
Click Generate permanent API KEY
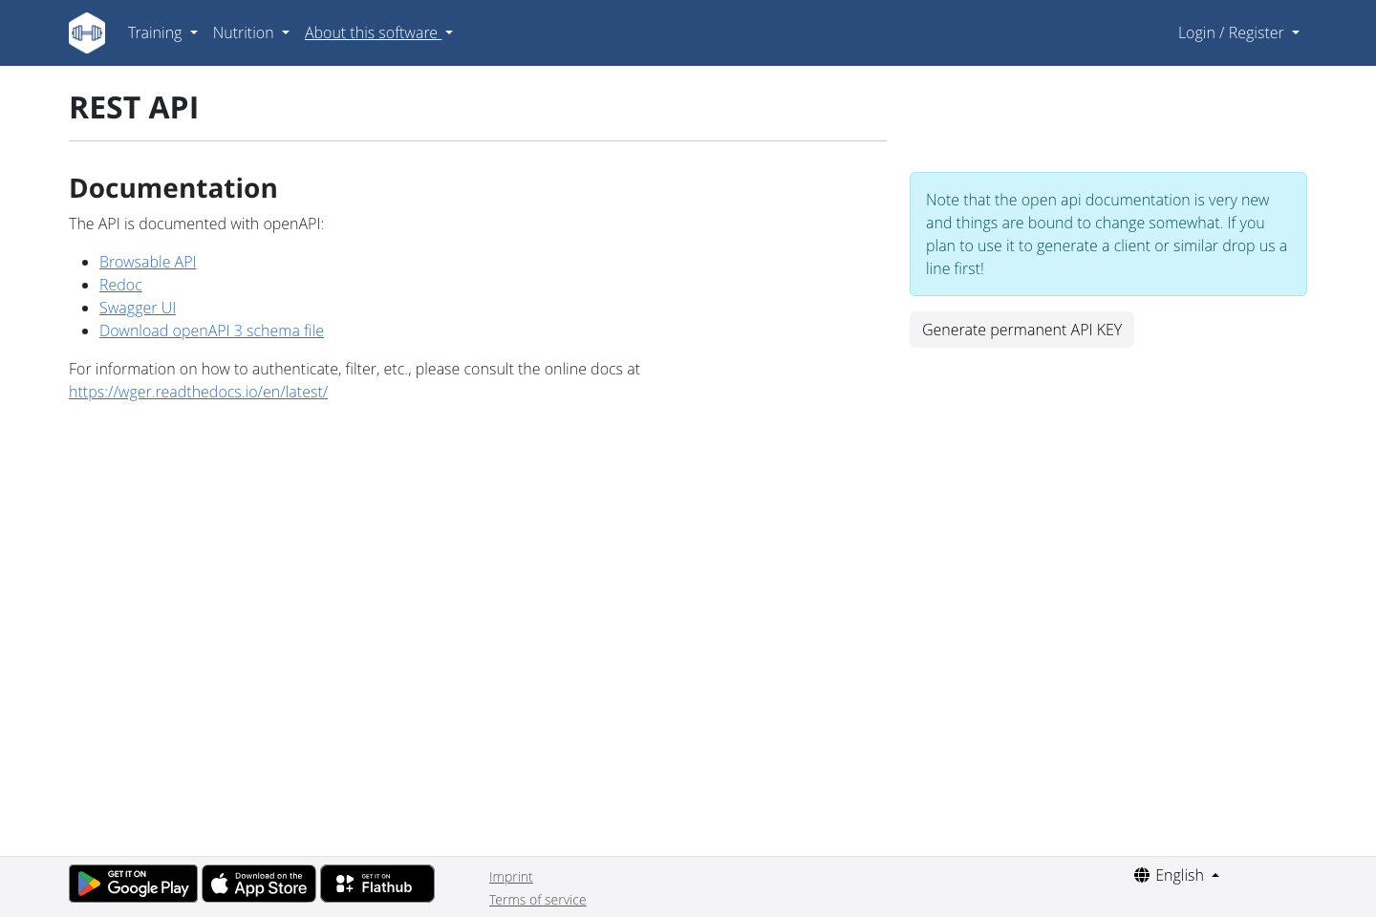(1021, 330)
